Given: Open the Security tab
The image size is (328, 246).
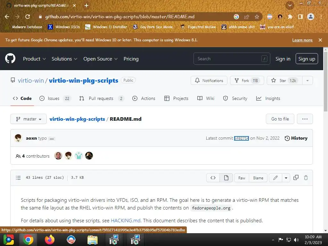Looking at the screenshot, I should [235, 98].
